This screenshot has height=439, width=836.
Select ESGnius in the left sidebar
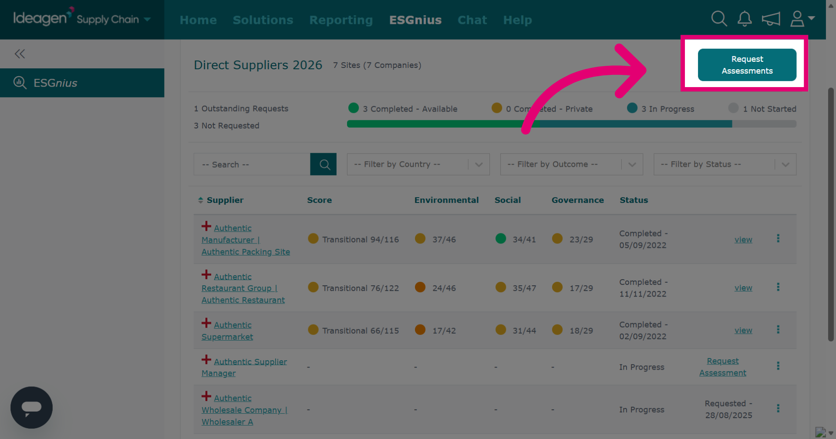(82, 83)
